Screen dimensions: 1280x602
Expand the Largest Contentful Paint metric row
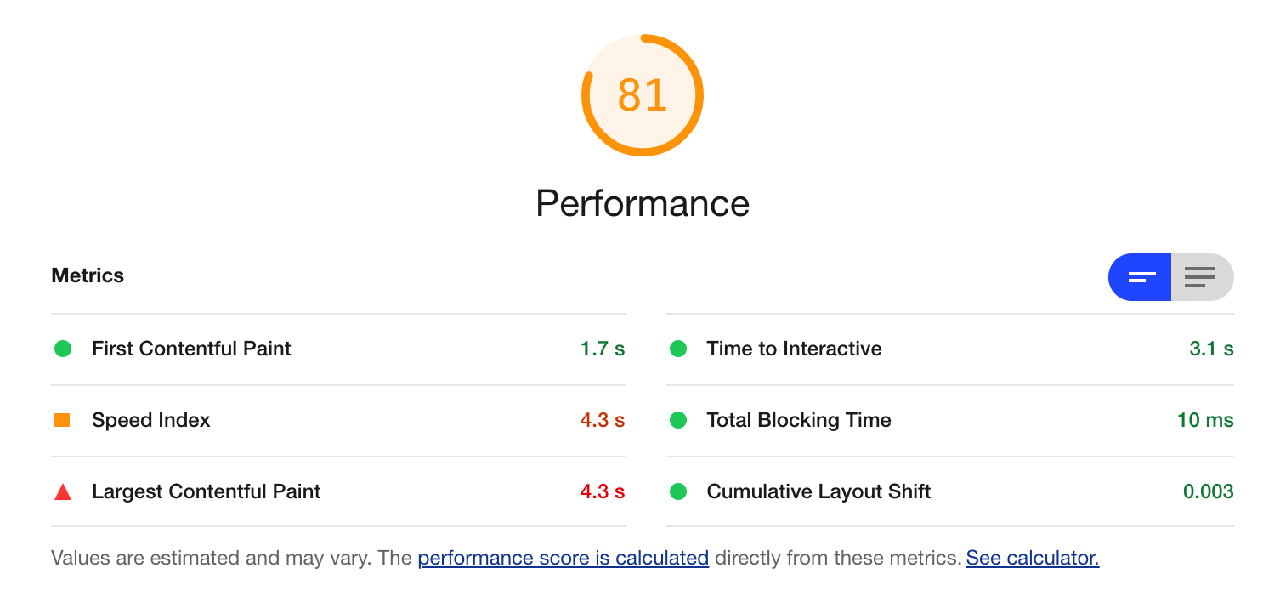click(x=206, y=491)
